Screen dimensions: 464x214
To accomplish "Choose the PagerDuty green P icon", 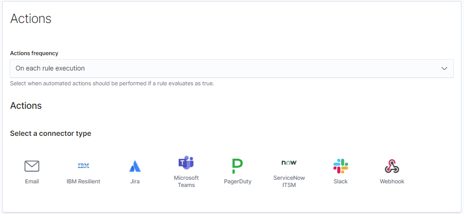I will pyautogui.click(x=237, y=166).
